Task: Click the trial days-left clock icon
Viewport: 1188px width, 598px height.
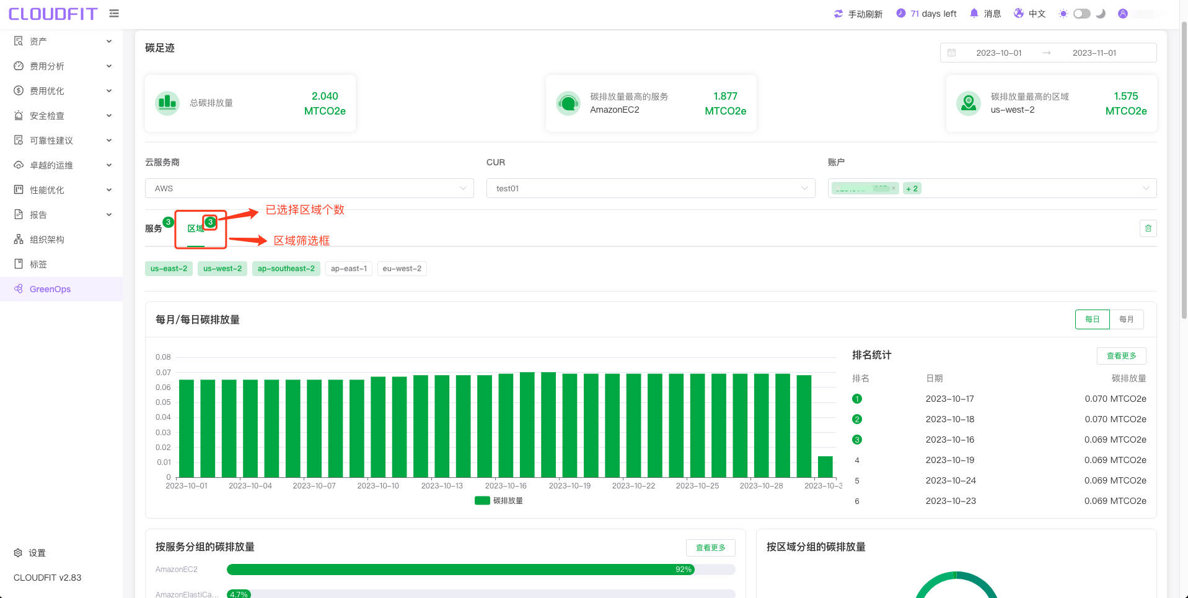Action: tap(901, 14)
